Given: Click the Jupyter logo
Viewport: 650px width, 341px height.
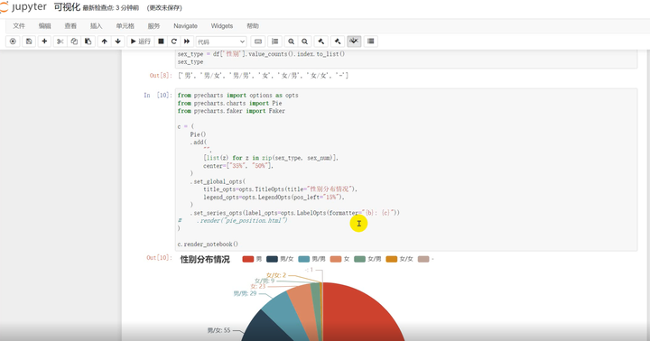Looking at the screenshot, I should pos(24,7).
